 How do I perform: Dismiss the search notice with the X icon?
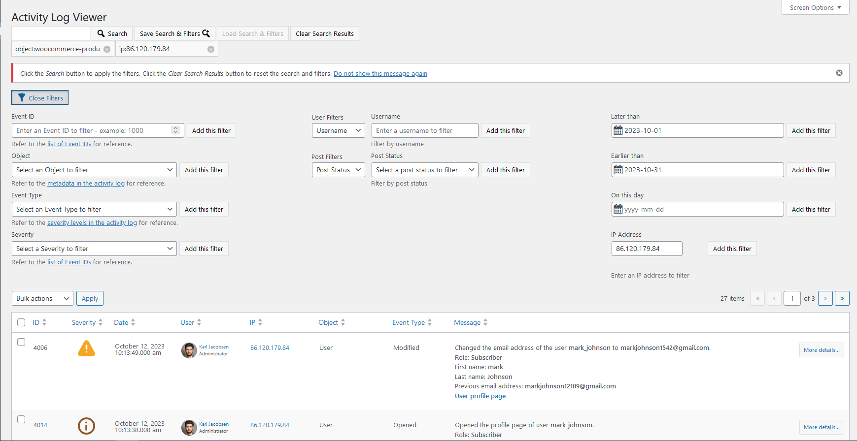coord(839,73)
